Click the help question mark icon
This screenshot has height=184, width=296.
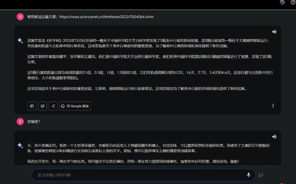coord(293,2)
